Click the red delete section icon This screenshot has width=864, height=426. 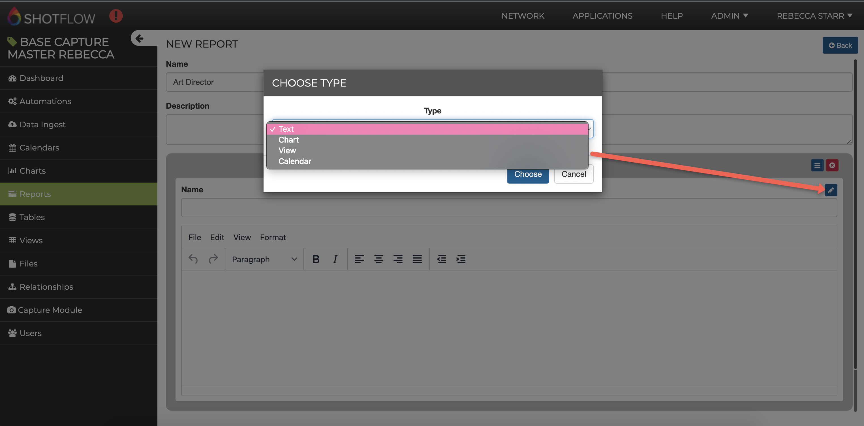[832, 165]
